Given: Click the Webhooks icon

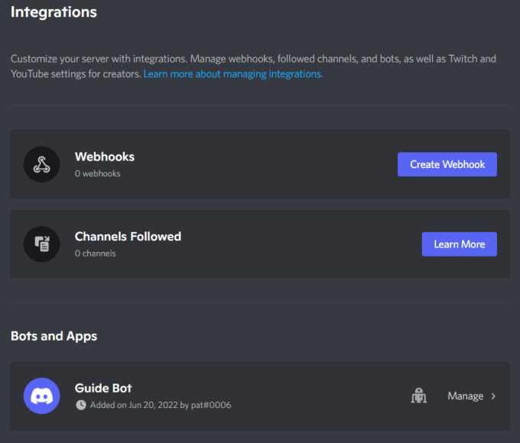Looking at the screenshot, I should pos(42,164).
